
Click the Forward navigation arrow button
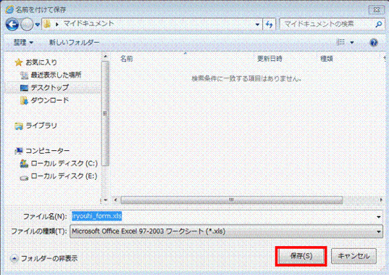click(x=27, y=24)
